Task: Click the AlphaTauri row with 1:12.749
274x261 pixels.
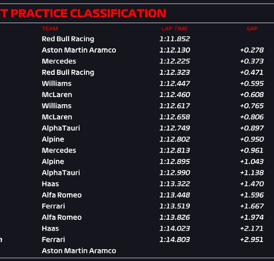Action: click(x=137, y=128)
